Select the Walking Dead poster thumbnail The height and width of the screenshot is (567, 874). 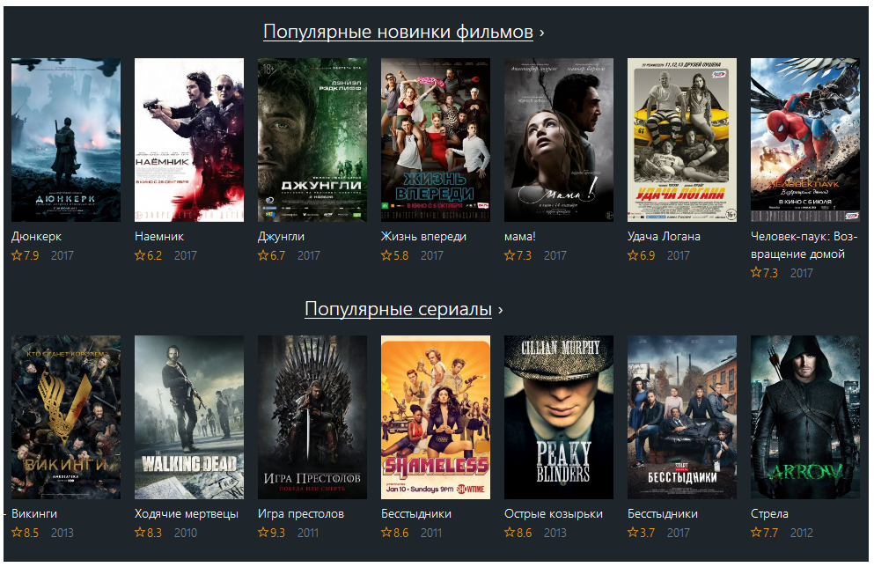tap(189, 417)
